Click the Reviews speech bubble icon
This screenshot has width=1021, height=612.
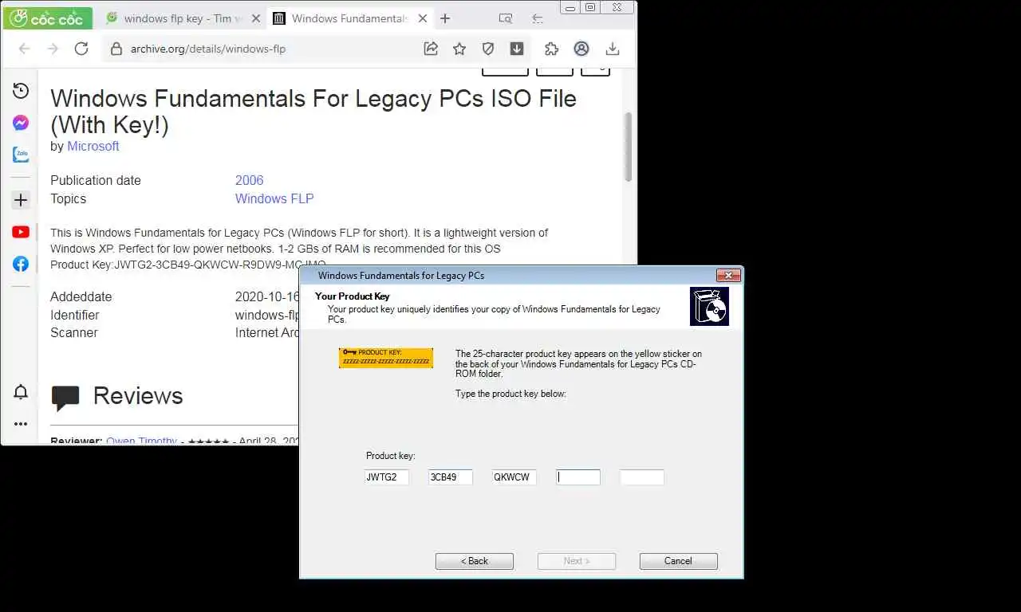pyautogui.click(x=65, y=397)
